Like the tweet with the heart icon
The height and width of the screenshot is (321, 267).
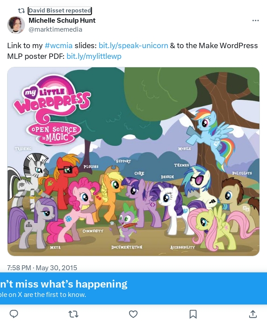(133, 314)
